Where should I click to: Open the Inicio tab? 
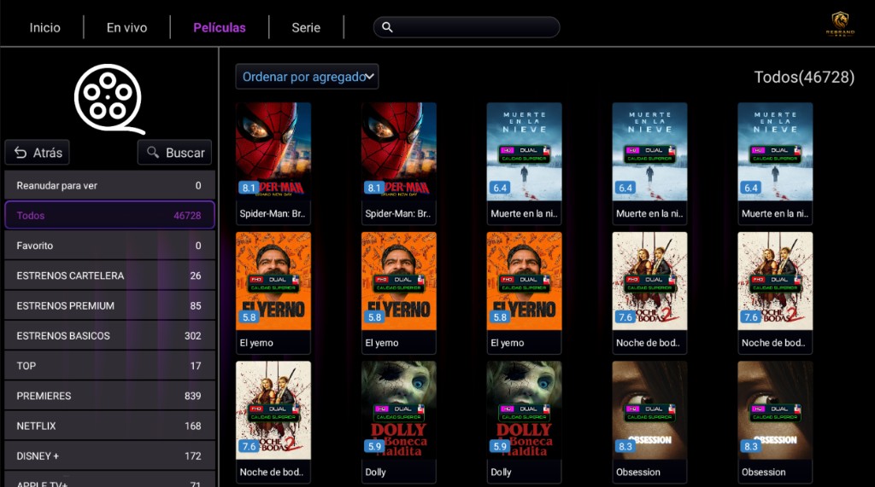(x=44, y=27)
